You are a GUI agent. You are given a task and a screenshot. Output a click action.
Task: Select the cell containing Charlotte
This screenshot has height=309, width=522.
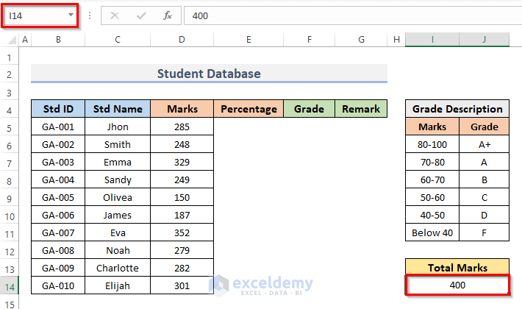coord(118,268)
